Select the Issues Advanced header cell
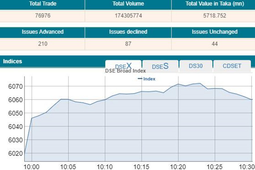Screen dimensions: 255x170 (42, 32)
